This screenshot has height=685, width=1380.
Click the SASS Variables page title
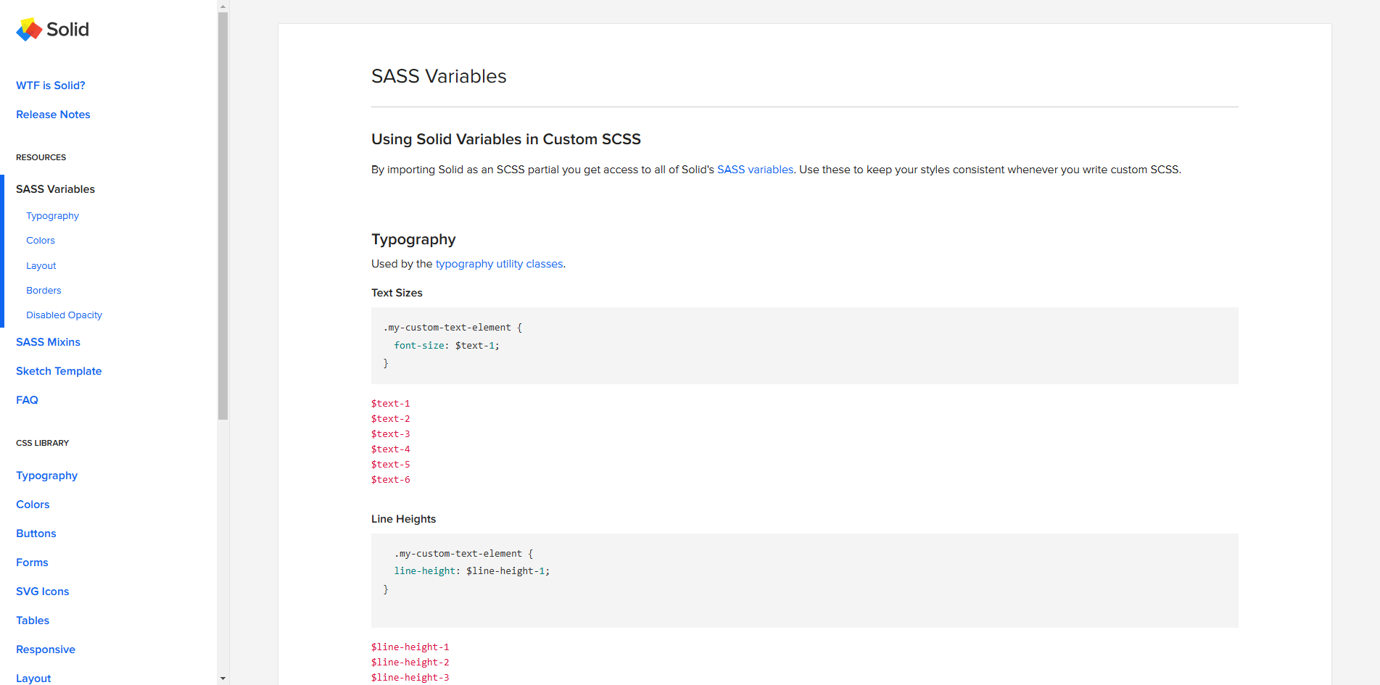point(439,76)
